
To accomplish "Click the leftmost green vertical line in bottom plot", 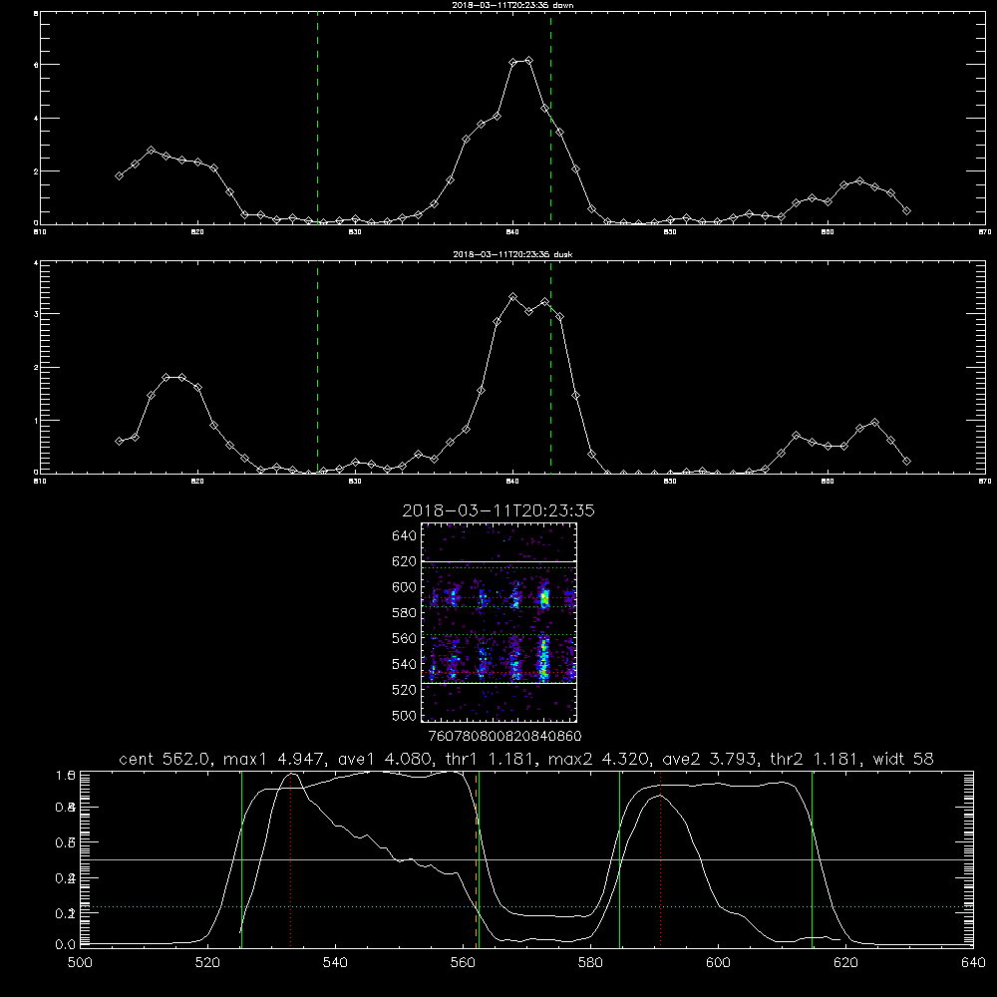I will click(241, 858).
